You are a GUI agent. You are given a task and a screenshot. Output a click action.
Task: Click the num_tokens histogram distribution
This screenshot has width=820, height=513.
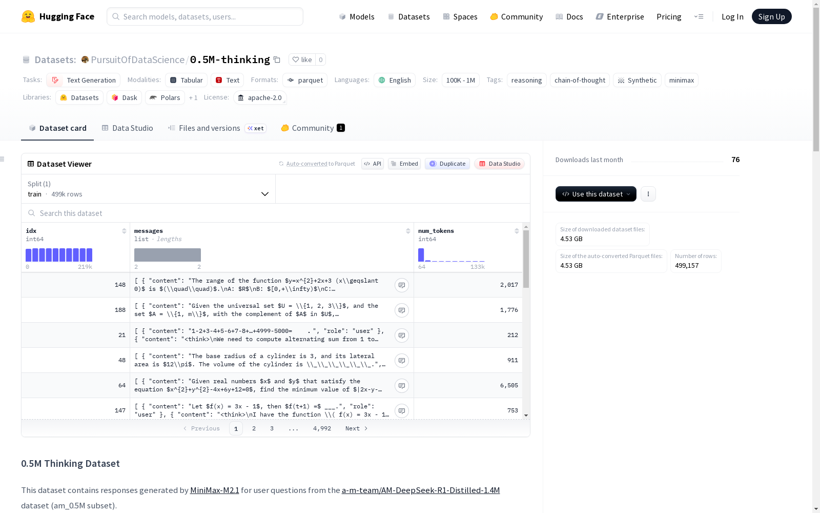point(452,255)
